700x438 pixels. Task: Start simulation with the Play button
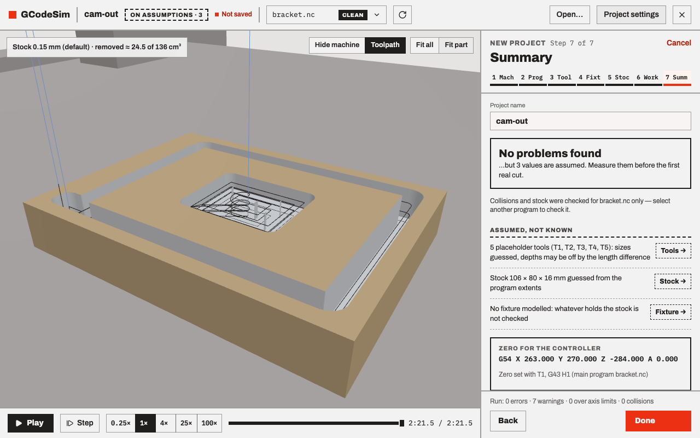point(31,423)
